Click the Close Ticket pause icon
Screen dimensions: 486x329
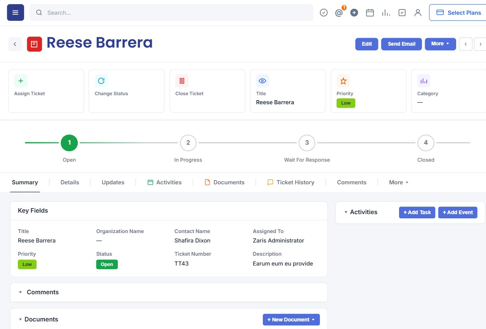[x=182, y=81]
